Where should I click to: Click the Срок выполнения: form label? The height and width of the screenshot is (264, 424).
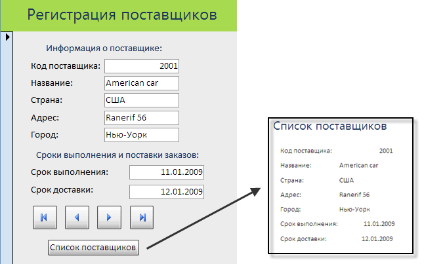(69, 172)
